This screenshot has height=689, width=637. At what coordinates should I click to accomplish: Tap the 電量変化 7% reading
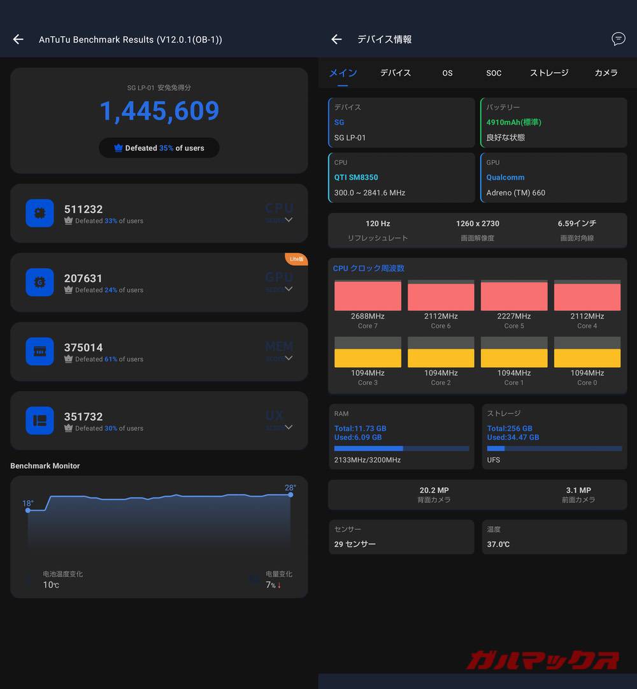[x=278, y=580]
